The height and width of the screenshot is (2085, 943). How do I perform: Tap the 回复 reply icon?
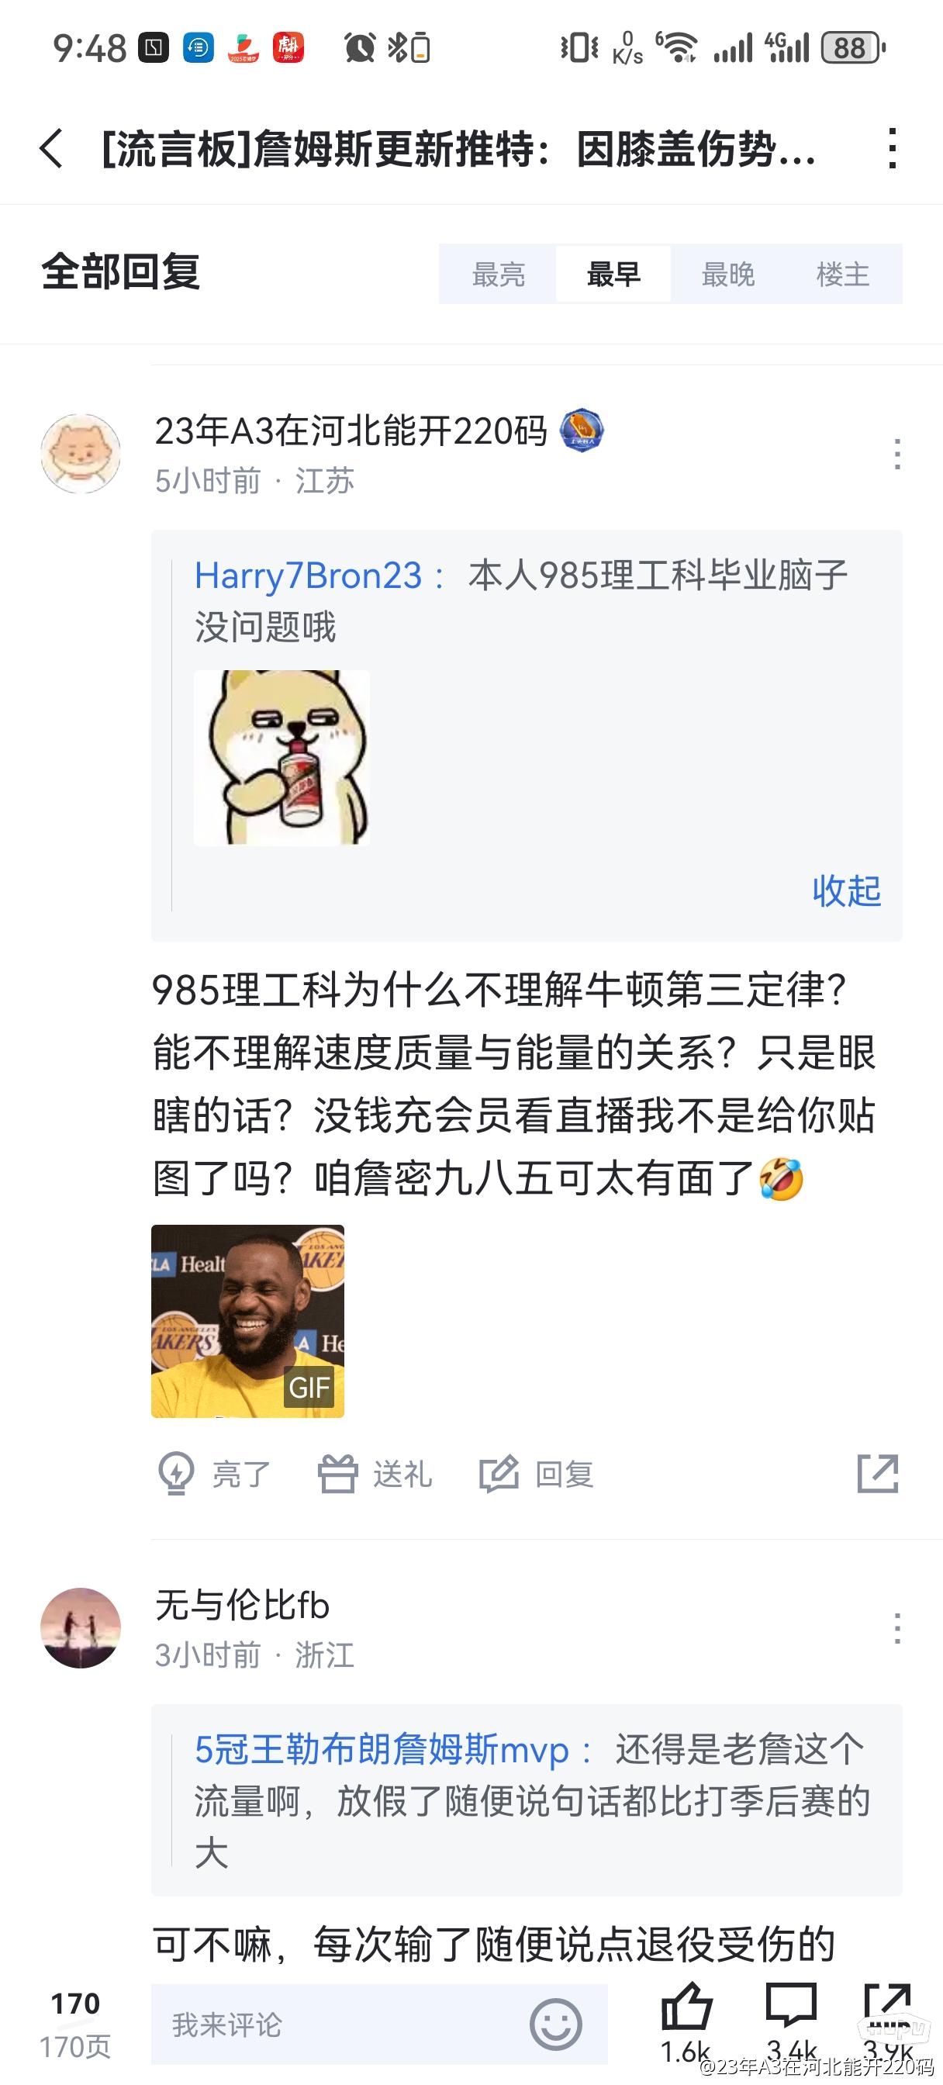click(499, 1474)
